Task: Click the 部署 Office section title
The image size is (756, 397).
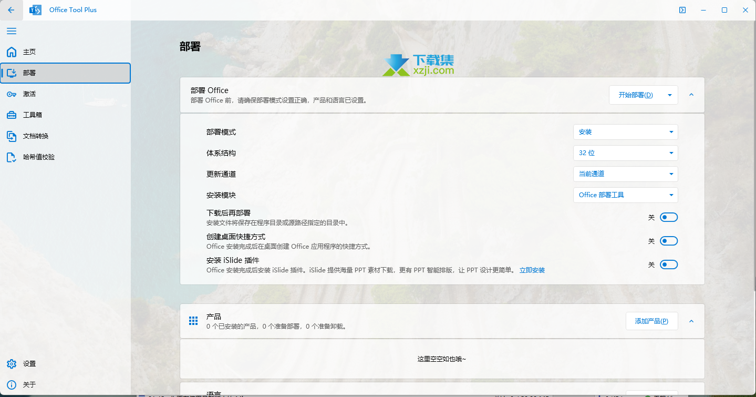Action: (210, 90)
